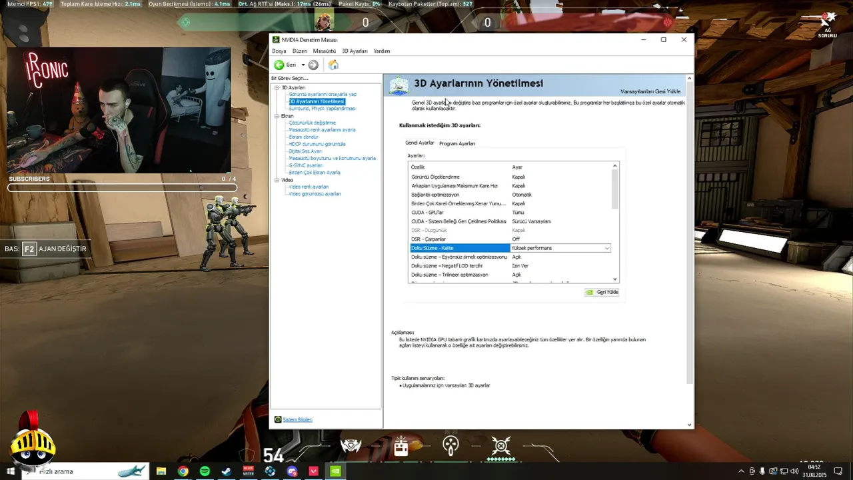Viewport: 853px width, 480px height.
Task: Click the 3D settings header graphic icon
Action: coord(399,85)
